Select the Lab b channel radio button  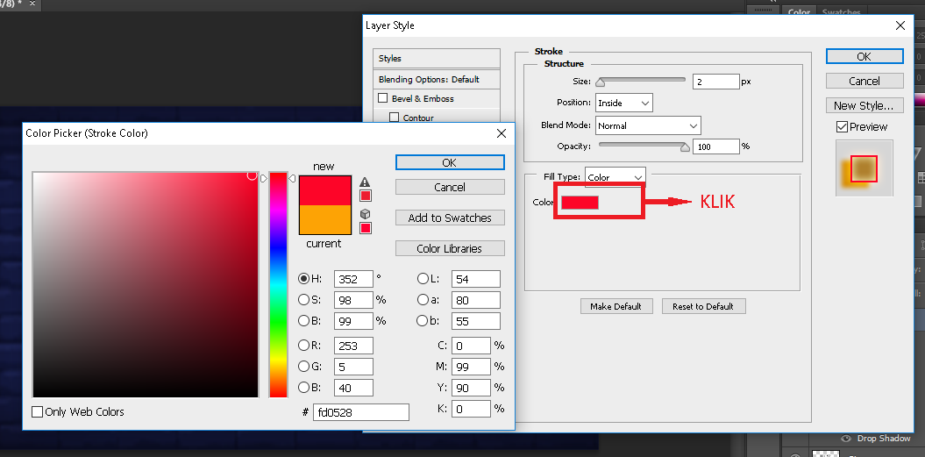pos(423,321)
